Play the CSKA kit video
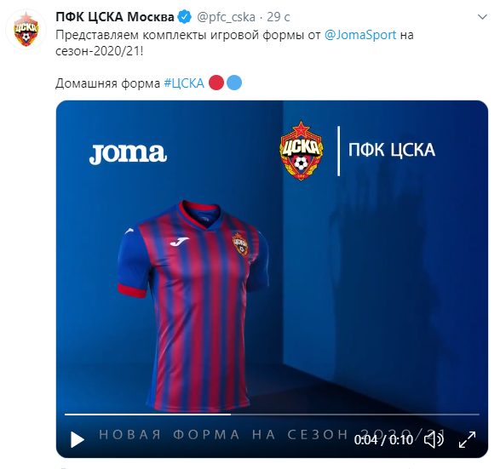This screenshot has height=469, width=500. [78, 440]
